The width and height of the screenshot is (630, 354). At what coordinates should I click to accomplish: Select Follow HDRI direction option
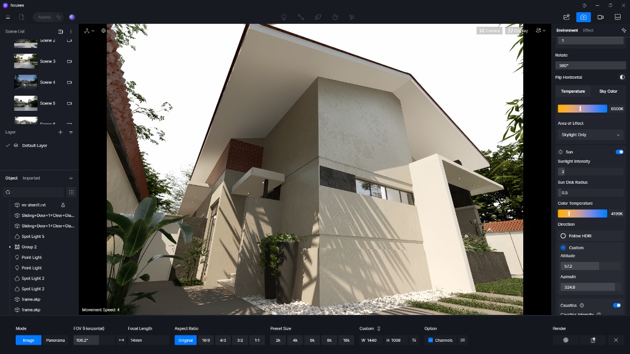click(x=563, y=236)
